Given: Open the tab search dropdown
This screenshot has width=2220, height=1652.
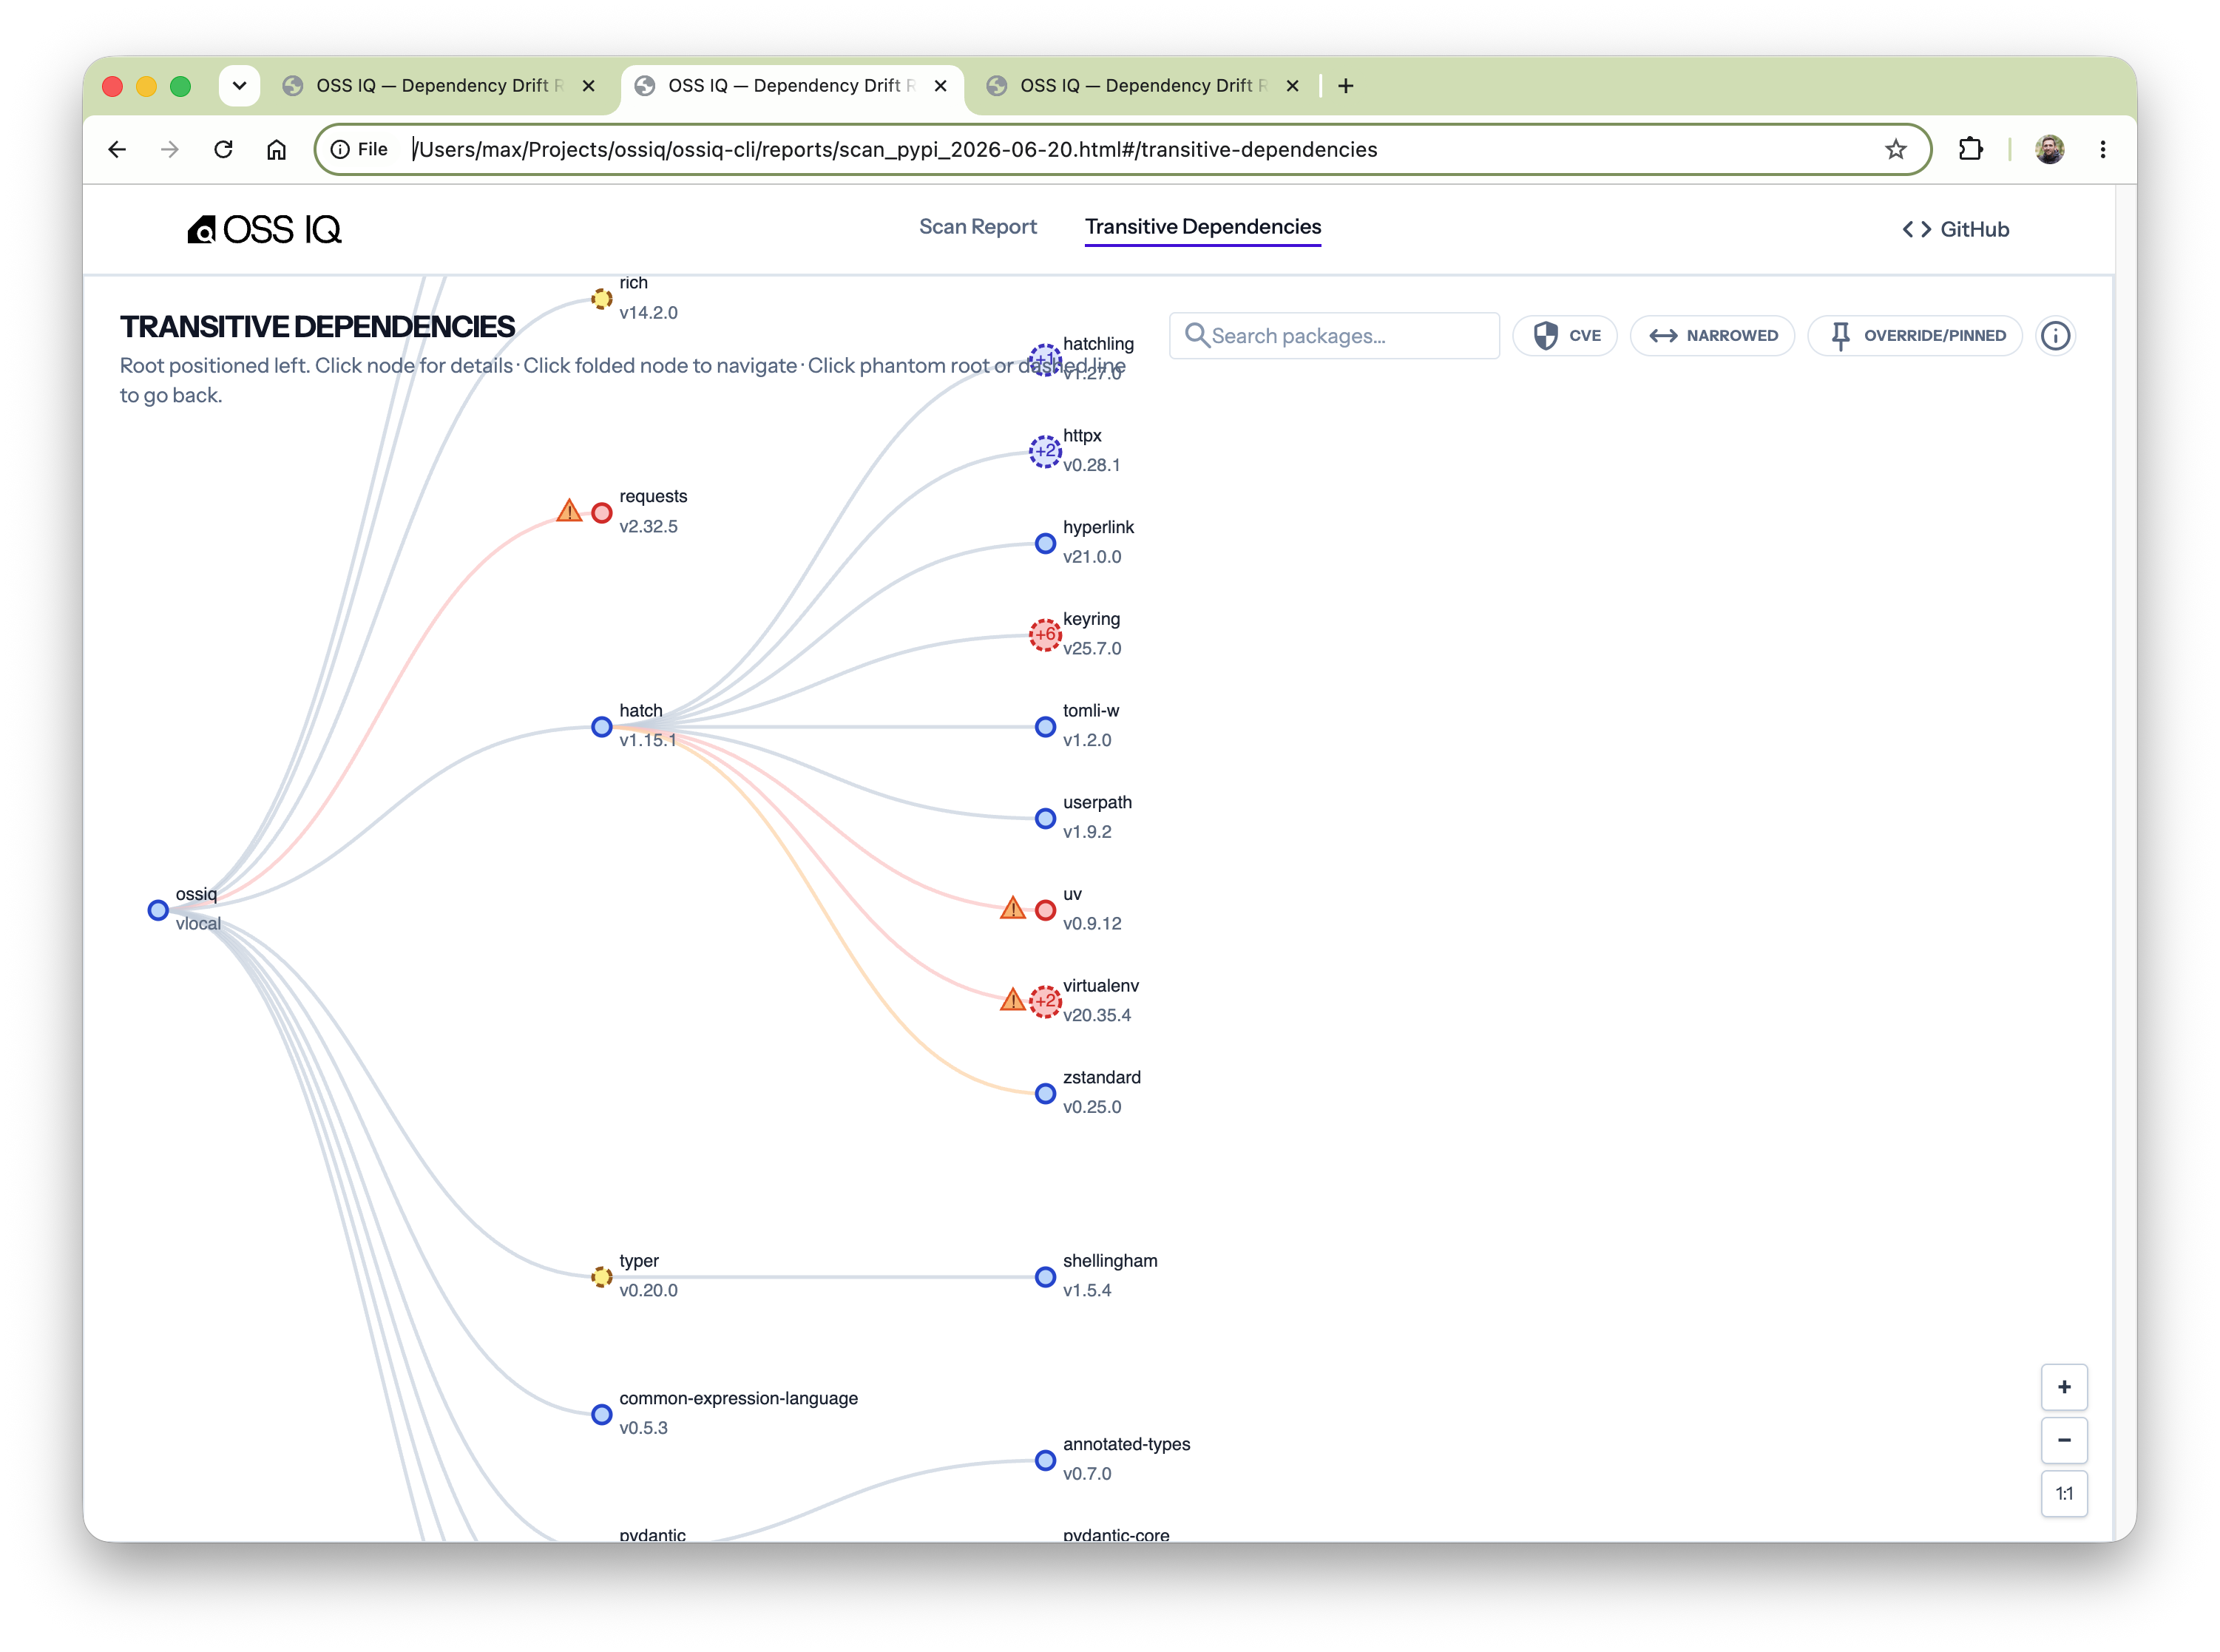Looking at the screenshot, I should coord(239,86).
